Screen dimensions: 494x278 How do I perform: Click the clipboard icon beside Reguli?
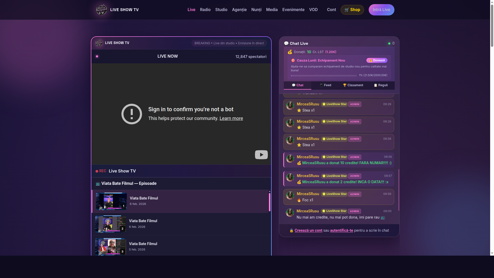[x=375, y=85]
